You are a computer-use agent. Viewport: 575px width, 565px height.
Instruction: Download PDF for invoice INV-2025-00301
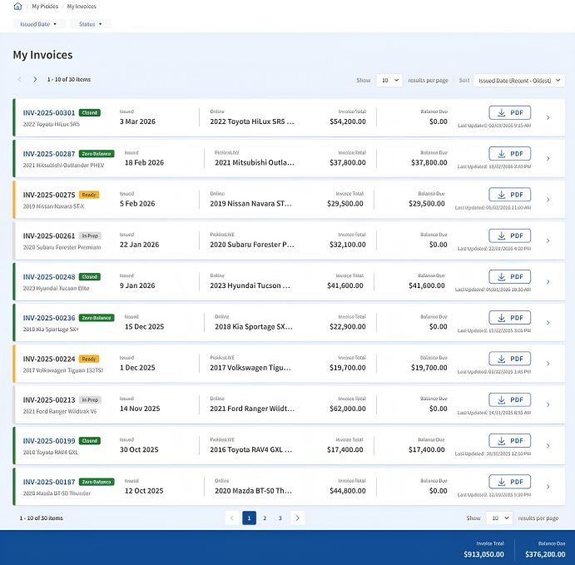510,112
